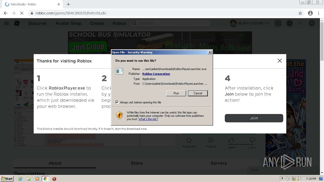Open the media player taskbar icon

37,179
